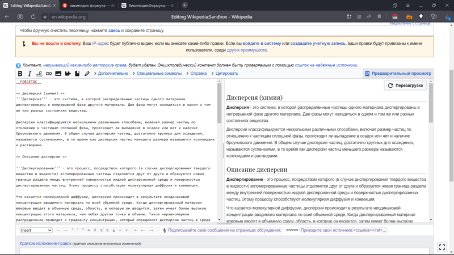Open page translation icon
Image resolution: width=454 pixels, height=255 pixels.
(x=369, y=17)
